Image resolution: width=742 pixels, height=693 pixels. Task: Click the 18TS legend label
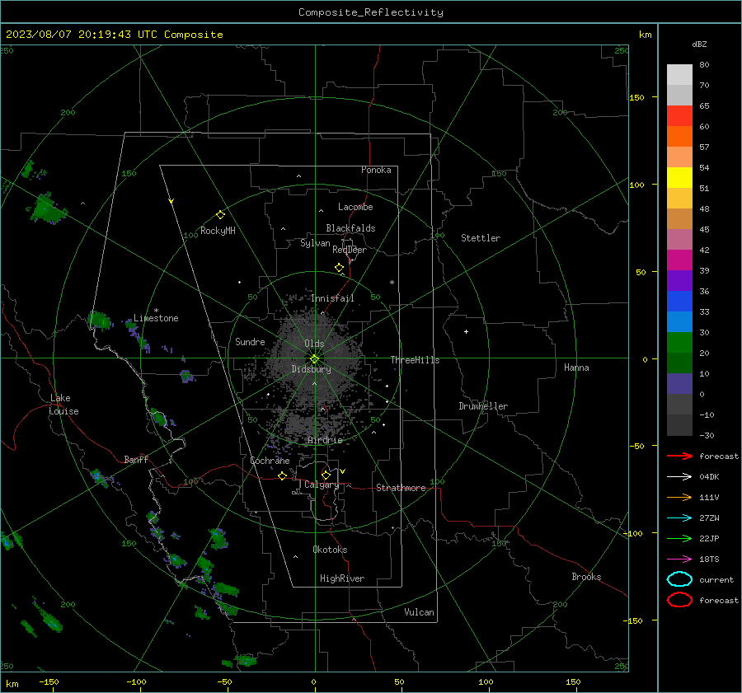pos(709,560)
